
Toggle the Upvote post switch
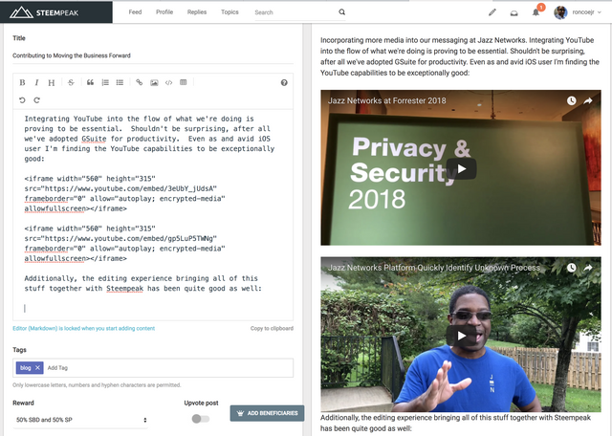pos(201,419)
